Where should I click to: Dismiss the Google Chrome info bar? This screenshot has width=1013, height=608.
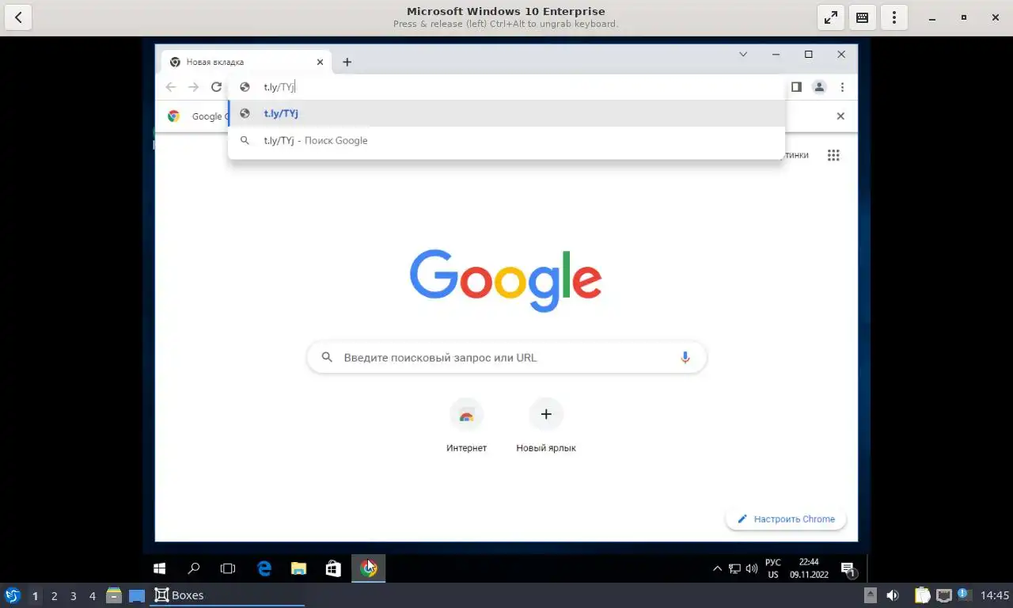point(840,116)
